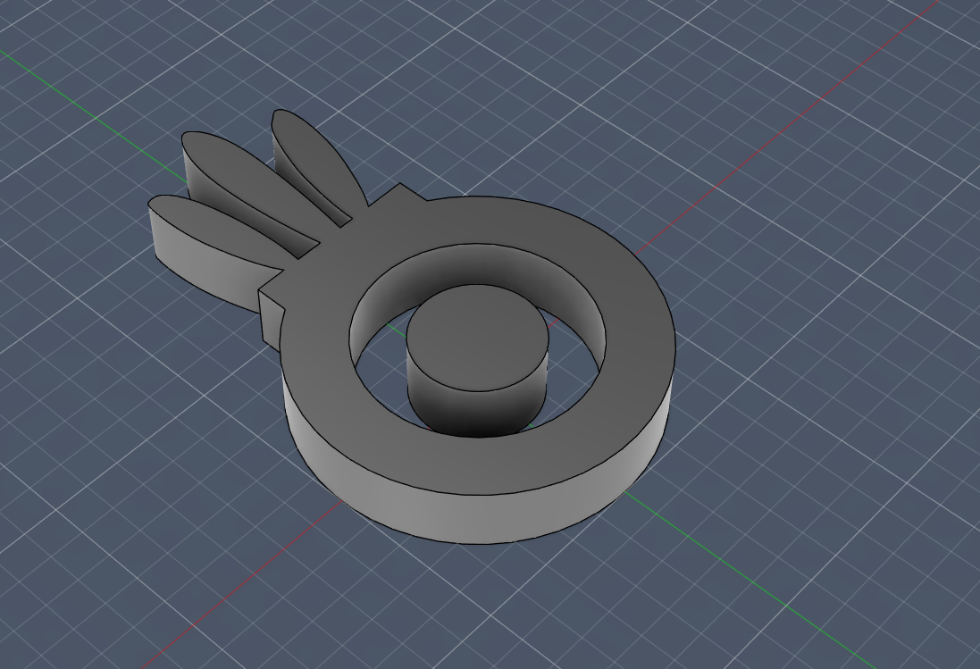Viewport: 980px width, 669px height.
Task: Select the top face of the middle leaf-shaped fin
Action: 241,174
